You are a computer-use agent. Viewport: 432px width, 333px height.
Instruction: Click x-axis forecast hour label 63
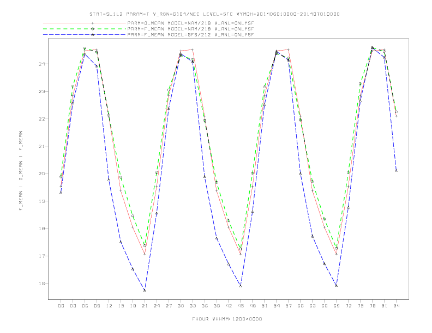(313, 306)
